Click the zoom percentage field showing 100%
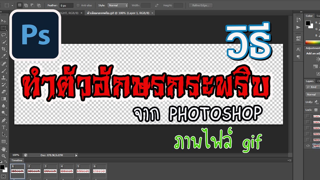 pos(16,155)
